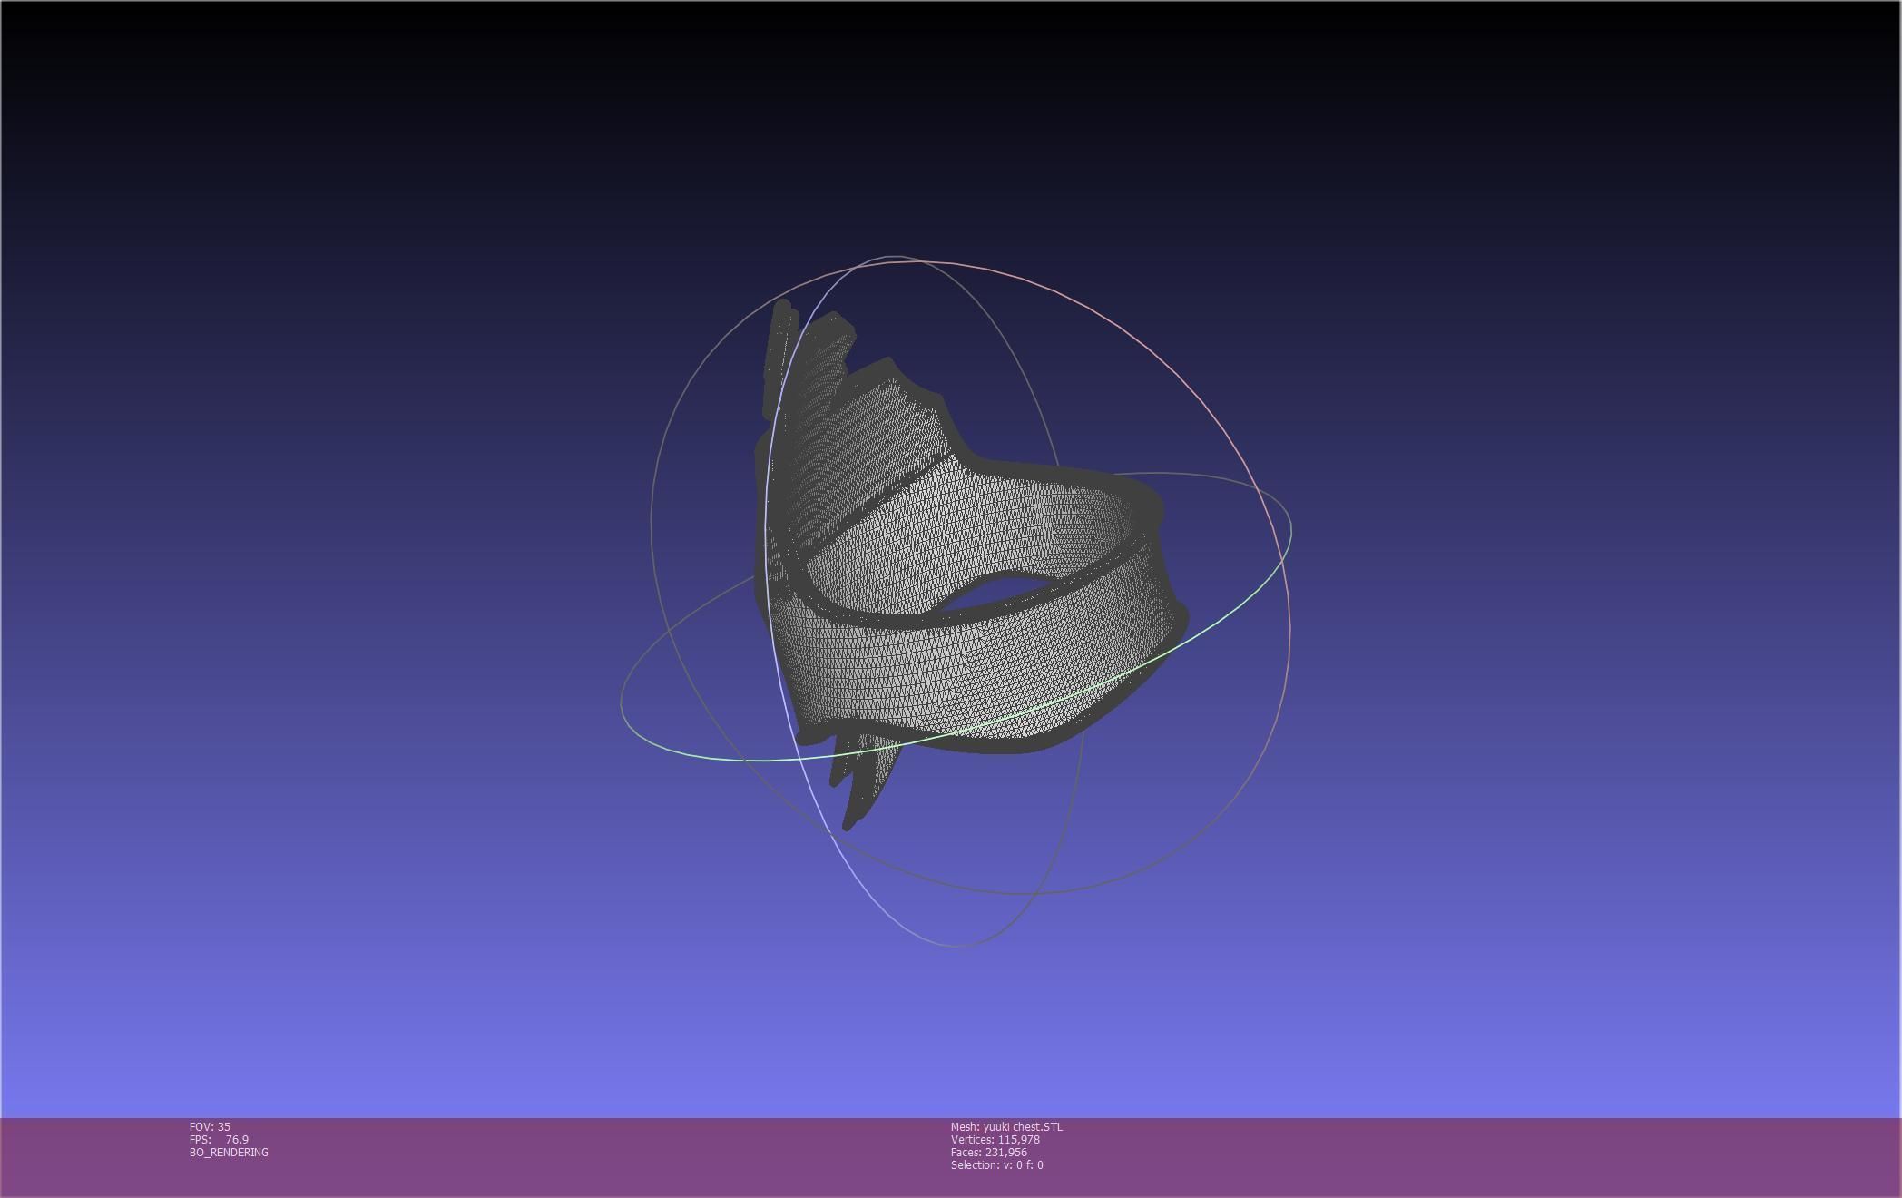Image resolution: width=1902 pixels, height=1198 pixels.
Task: Click the 'Mesh: yuuki chest.STL' text
Action: pyautogui.click(x=1006, y=1126)
